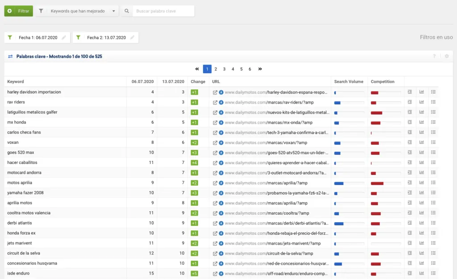Select keyword 'concesionarios husqvarna'
This screenshot has width=457, height=279.
click(x=32, y=263)
